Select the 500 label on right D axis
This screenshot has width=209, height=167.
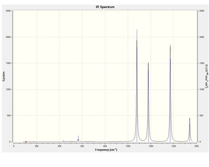coord(201,116)
